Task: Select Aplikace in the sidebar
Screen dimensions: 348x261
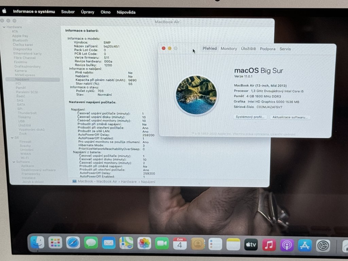Action: coord(28,166)
